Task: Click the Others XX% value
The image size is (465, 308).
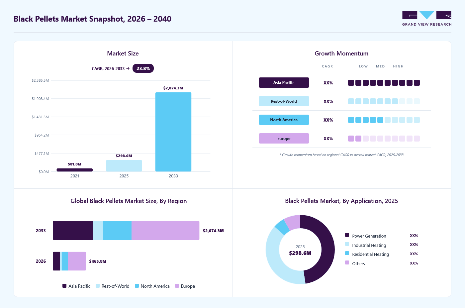Action: tap(414, 263)
